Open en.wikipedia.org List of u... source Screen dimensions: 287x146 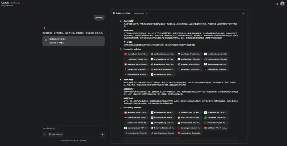(x=216, y=113)
